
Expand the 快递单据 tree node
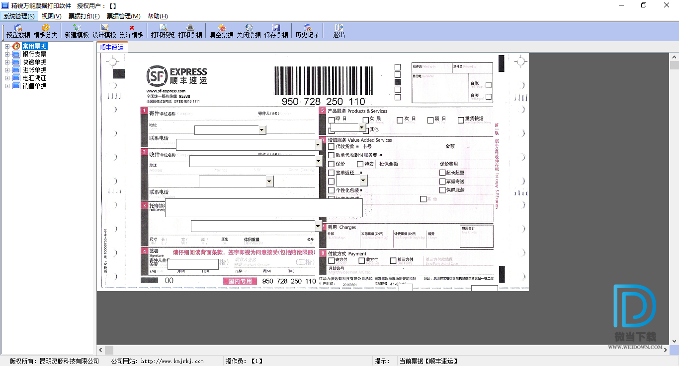coord(7,62)
